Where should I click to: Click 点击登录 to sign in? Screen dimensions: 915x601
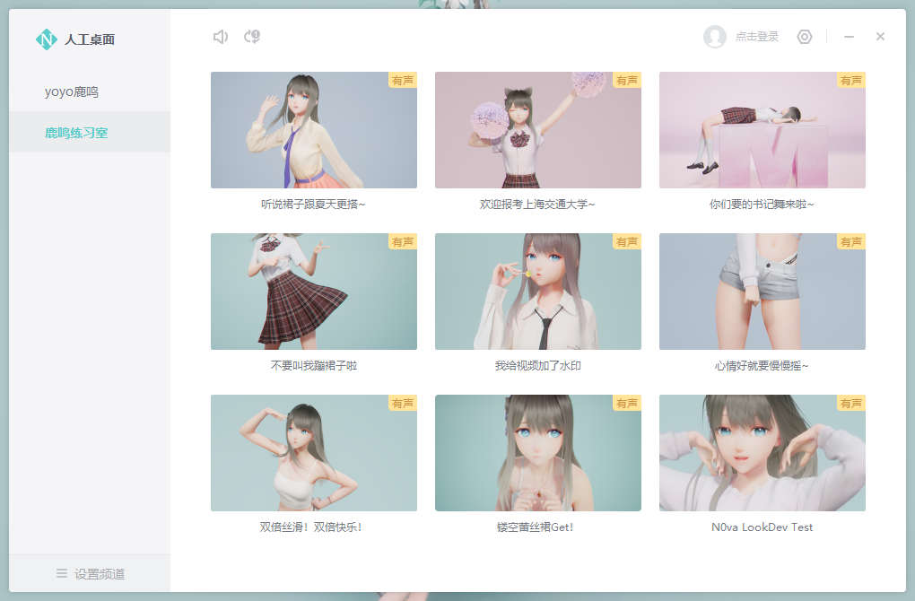click(x=756, y=37)
